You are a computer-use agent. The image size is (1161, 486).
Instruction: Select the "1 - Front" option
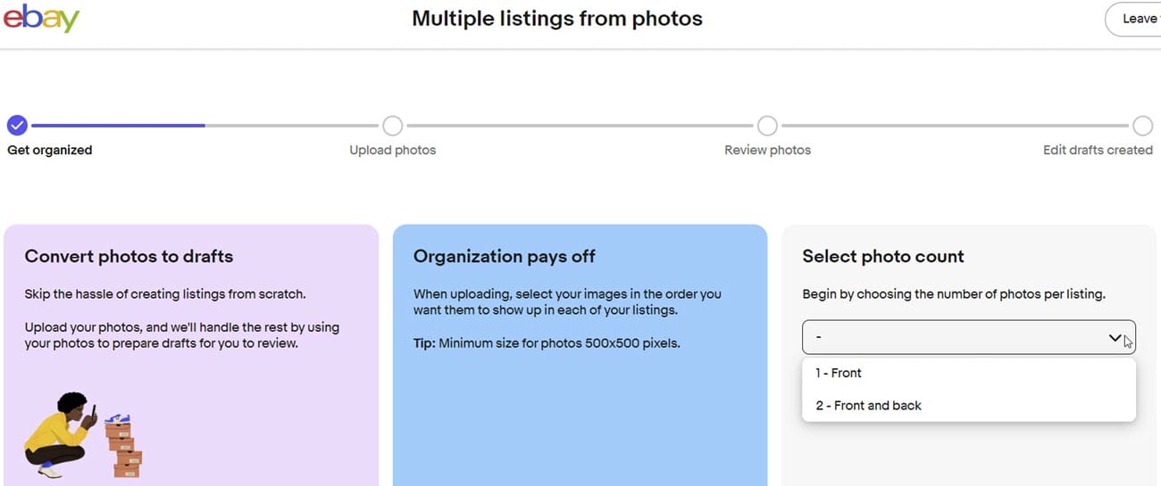(839, 373)
